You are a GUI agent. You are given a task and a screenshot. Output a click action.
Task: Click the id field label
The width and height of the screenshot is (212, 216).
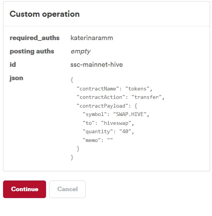tap(13, 64)
